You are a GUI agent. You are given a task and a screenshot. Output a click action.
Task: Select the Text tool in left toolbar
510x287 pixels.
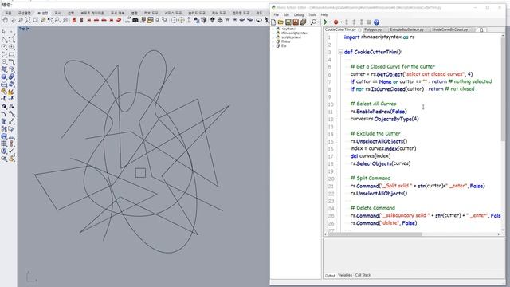(4, 121)
